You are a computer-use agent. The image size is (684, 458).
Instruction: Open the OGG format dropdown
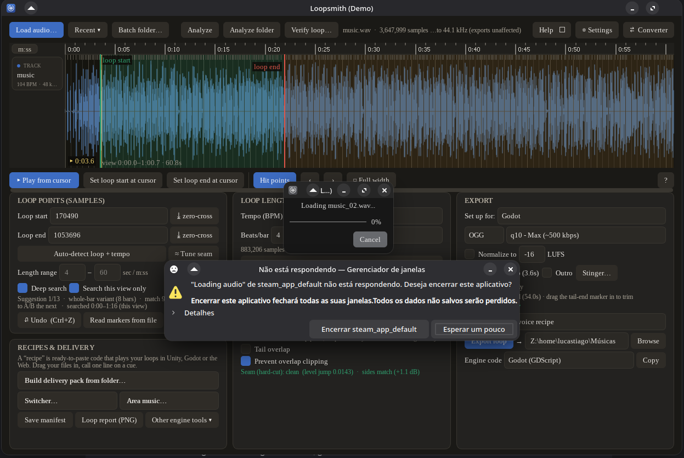point(484,235)
